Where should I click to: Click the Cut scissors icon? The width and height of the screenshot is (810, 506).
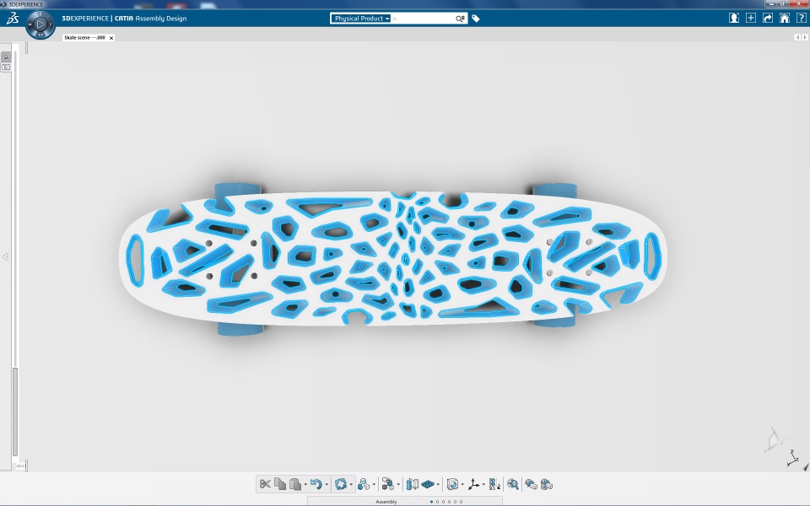click(x=265, y=484)
